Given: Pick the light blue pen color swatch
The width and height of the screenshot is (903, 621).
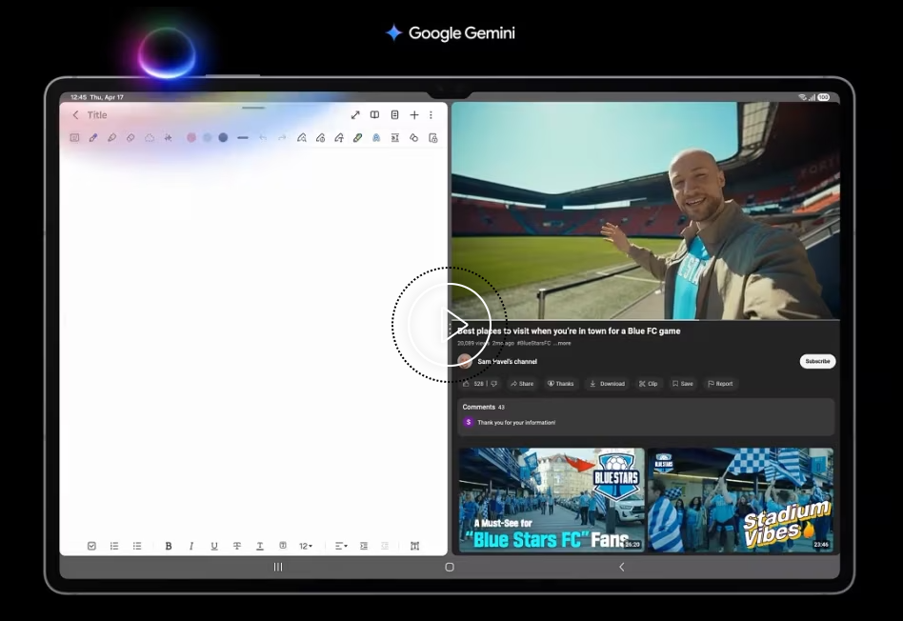Looking at the screenshot, I should 208,138.
